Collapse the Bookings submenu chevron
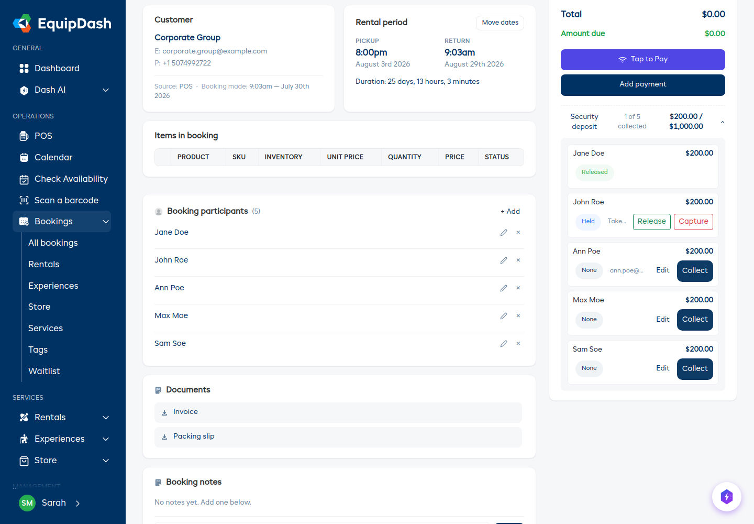Image resolution: width=754 pixels, height=524 pixels. pos(106,222)
